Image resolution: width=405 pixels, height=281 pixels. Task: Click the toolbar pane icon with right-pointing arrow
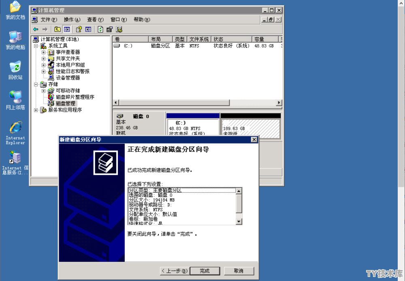(88, 29)
